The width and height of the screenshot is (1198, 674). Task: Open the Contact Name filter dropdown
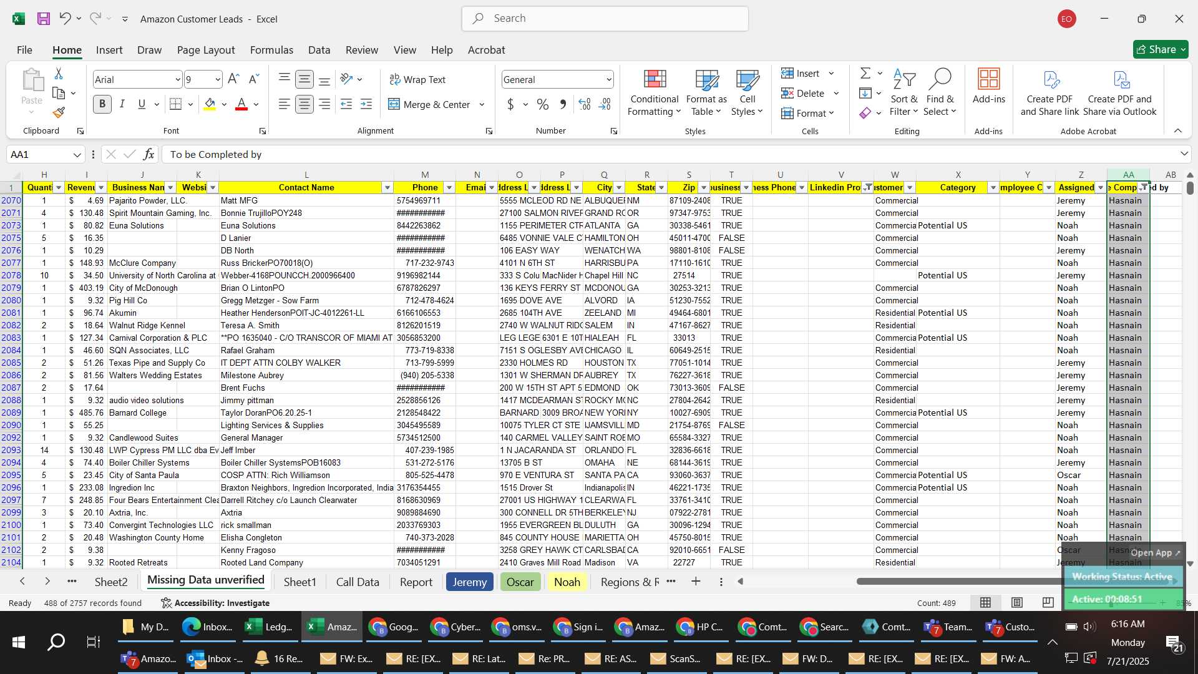[387, 188]
